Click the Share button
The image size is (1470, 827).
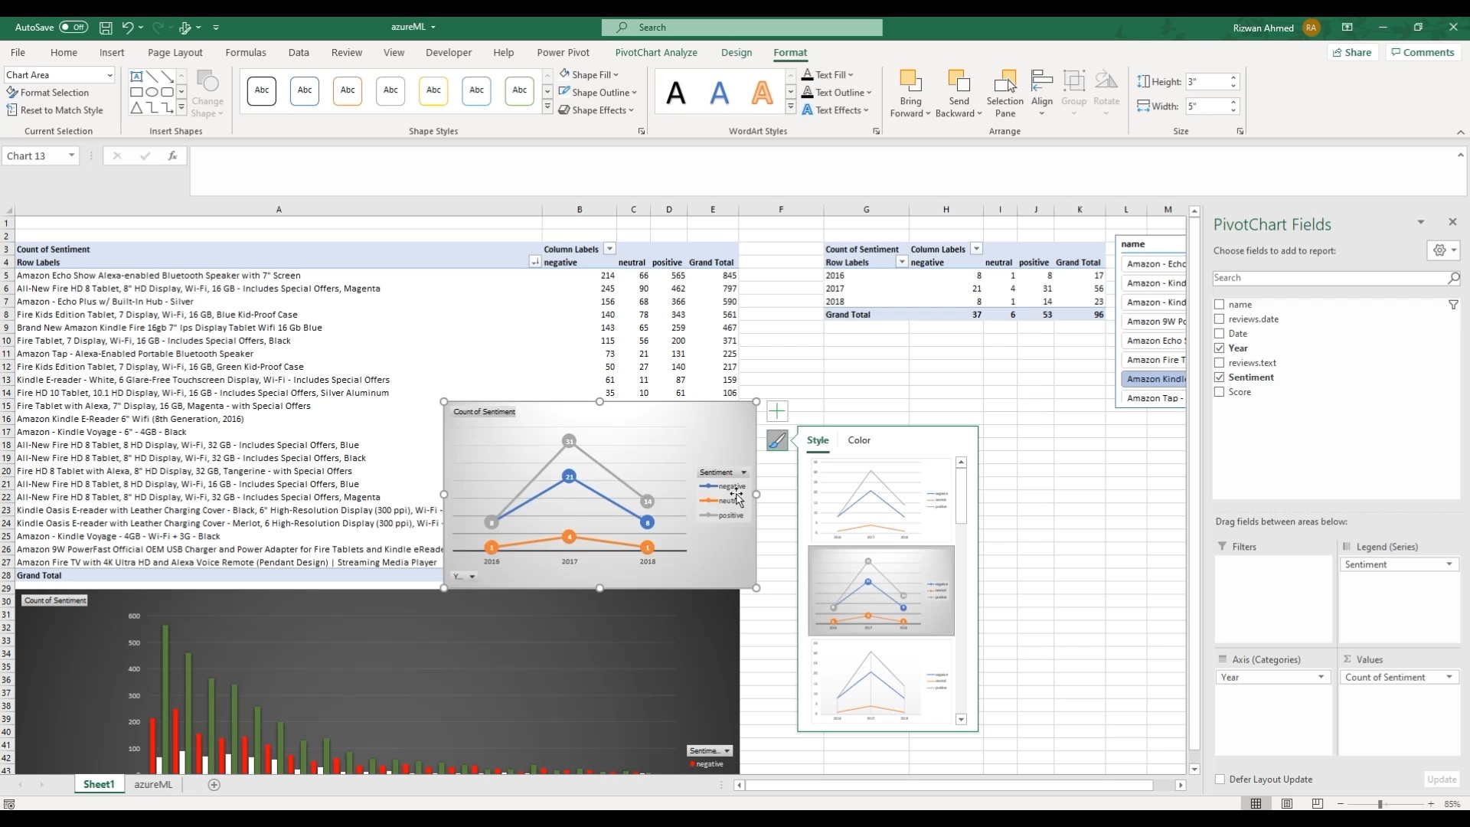click(x=1352, y=52)
